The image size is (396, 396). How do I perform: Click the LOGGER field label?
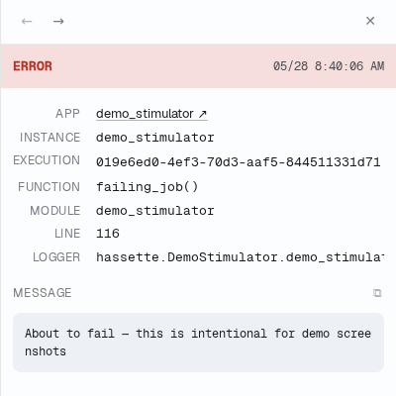pos(56,257)
